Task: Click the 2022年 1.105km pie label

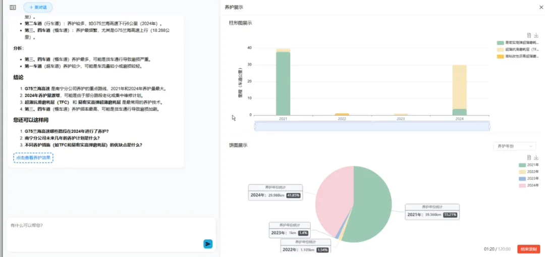Action: [x=305, y=246]
